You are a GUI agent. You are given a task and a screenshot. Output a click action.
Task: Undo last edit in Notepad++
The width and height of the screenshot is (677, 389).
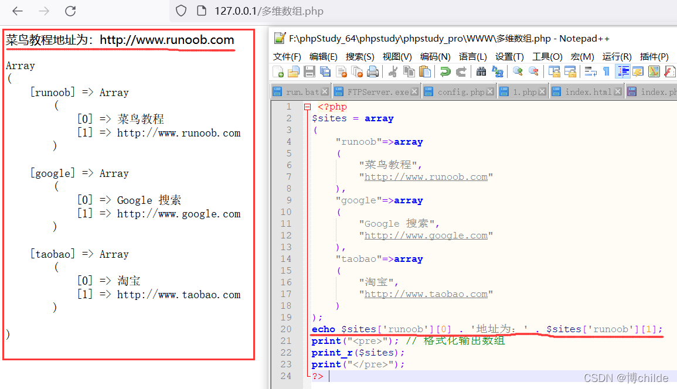pos(445,71)
